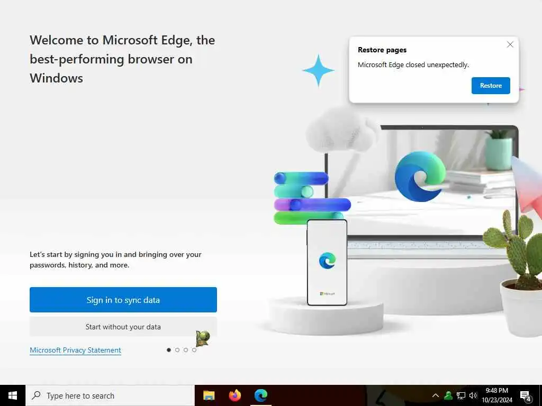Close the Restore pages popup
Image resolution: width=542 pixels, height=406 pixels.
pos(510,44)
